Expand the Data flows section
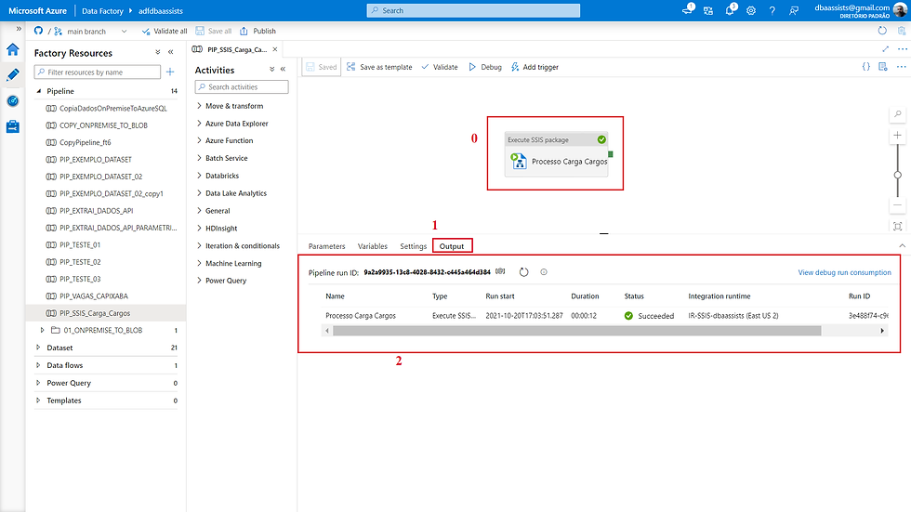 click(38, 365)
